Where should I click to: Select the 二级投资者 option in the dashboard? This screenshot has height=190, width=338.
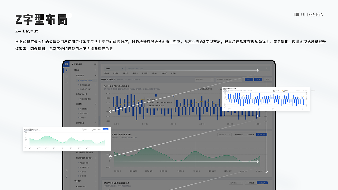[x=251, y=135]
